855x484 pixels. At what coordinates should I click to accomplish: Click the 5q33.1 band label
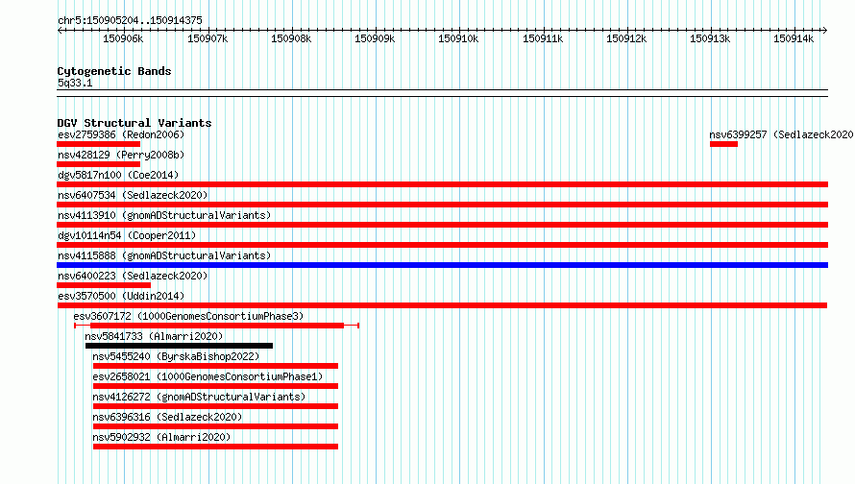coord(75,83)
